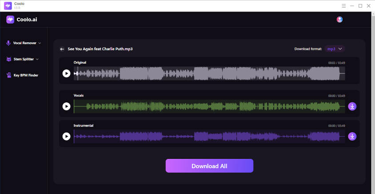Open the Vocal Remover section
This screenshot has height=194, width=375.
tap(24, 43)
